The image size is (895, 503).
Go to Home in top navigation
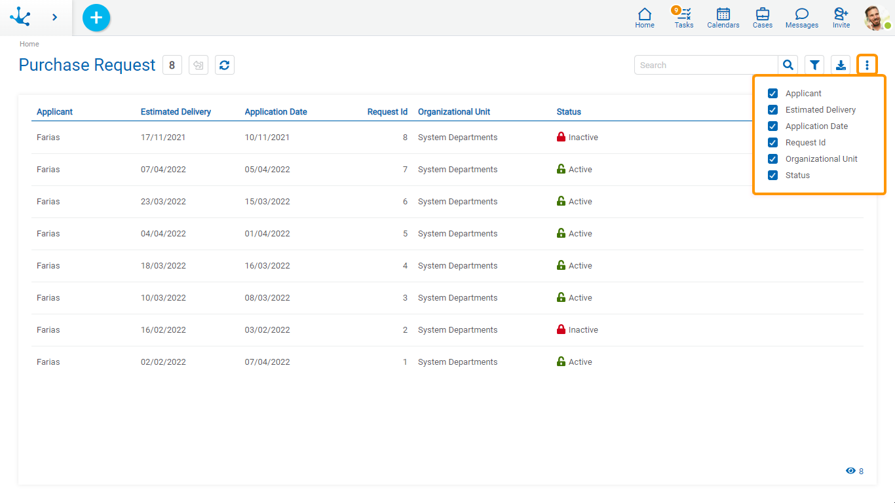645,18
